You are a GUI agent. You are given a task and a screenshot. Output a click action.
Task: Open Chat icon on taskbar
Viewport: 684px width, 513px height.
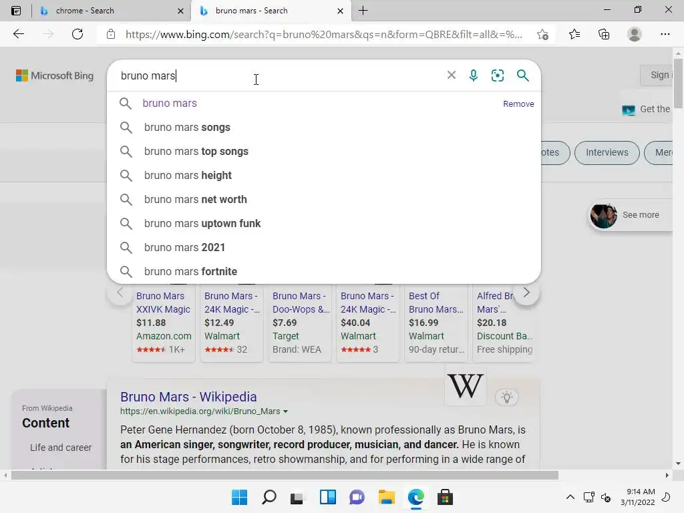357,497
